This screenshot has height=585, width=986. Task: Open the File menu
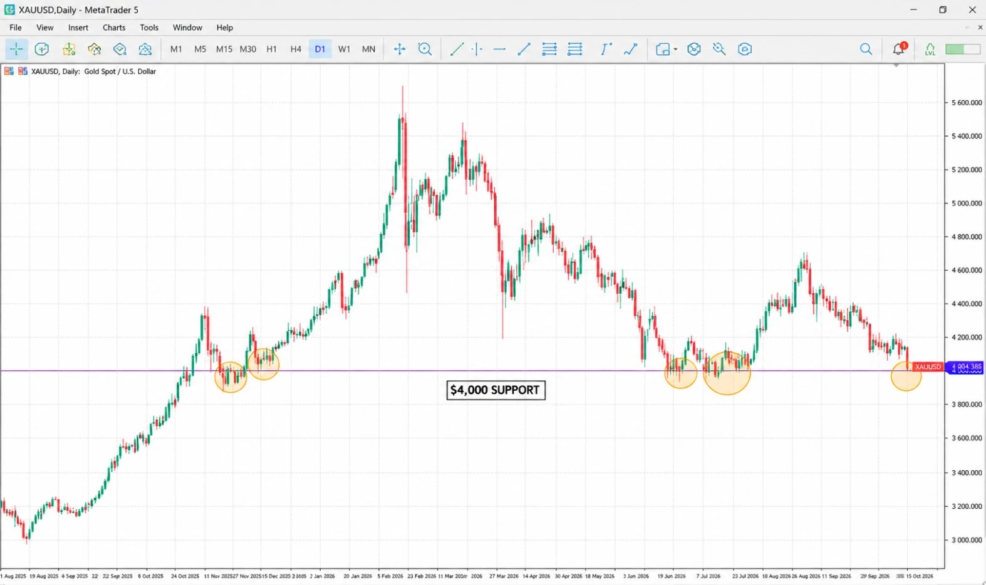[16, 28]
